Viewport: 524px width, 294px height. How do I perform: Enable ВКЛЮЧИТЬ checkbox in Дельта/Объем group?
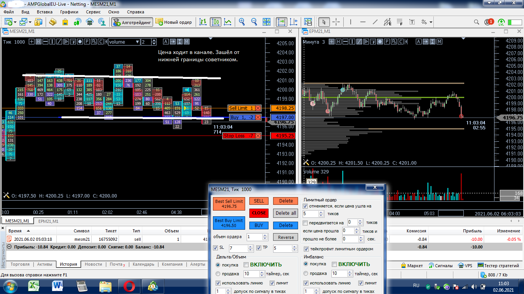click(246, 264)
